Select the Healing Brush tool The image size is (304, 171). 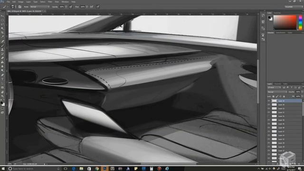pyautogui.click(x=2, y=41)
